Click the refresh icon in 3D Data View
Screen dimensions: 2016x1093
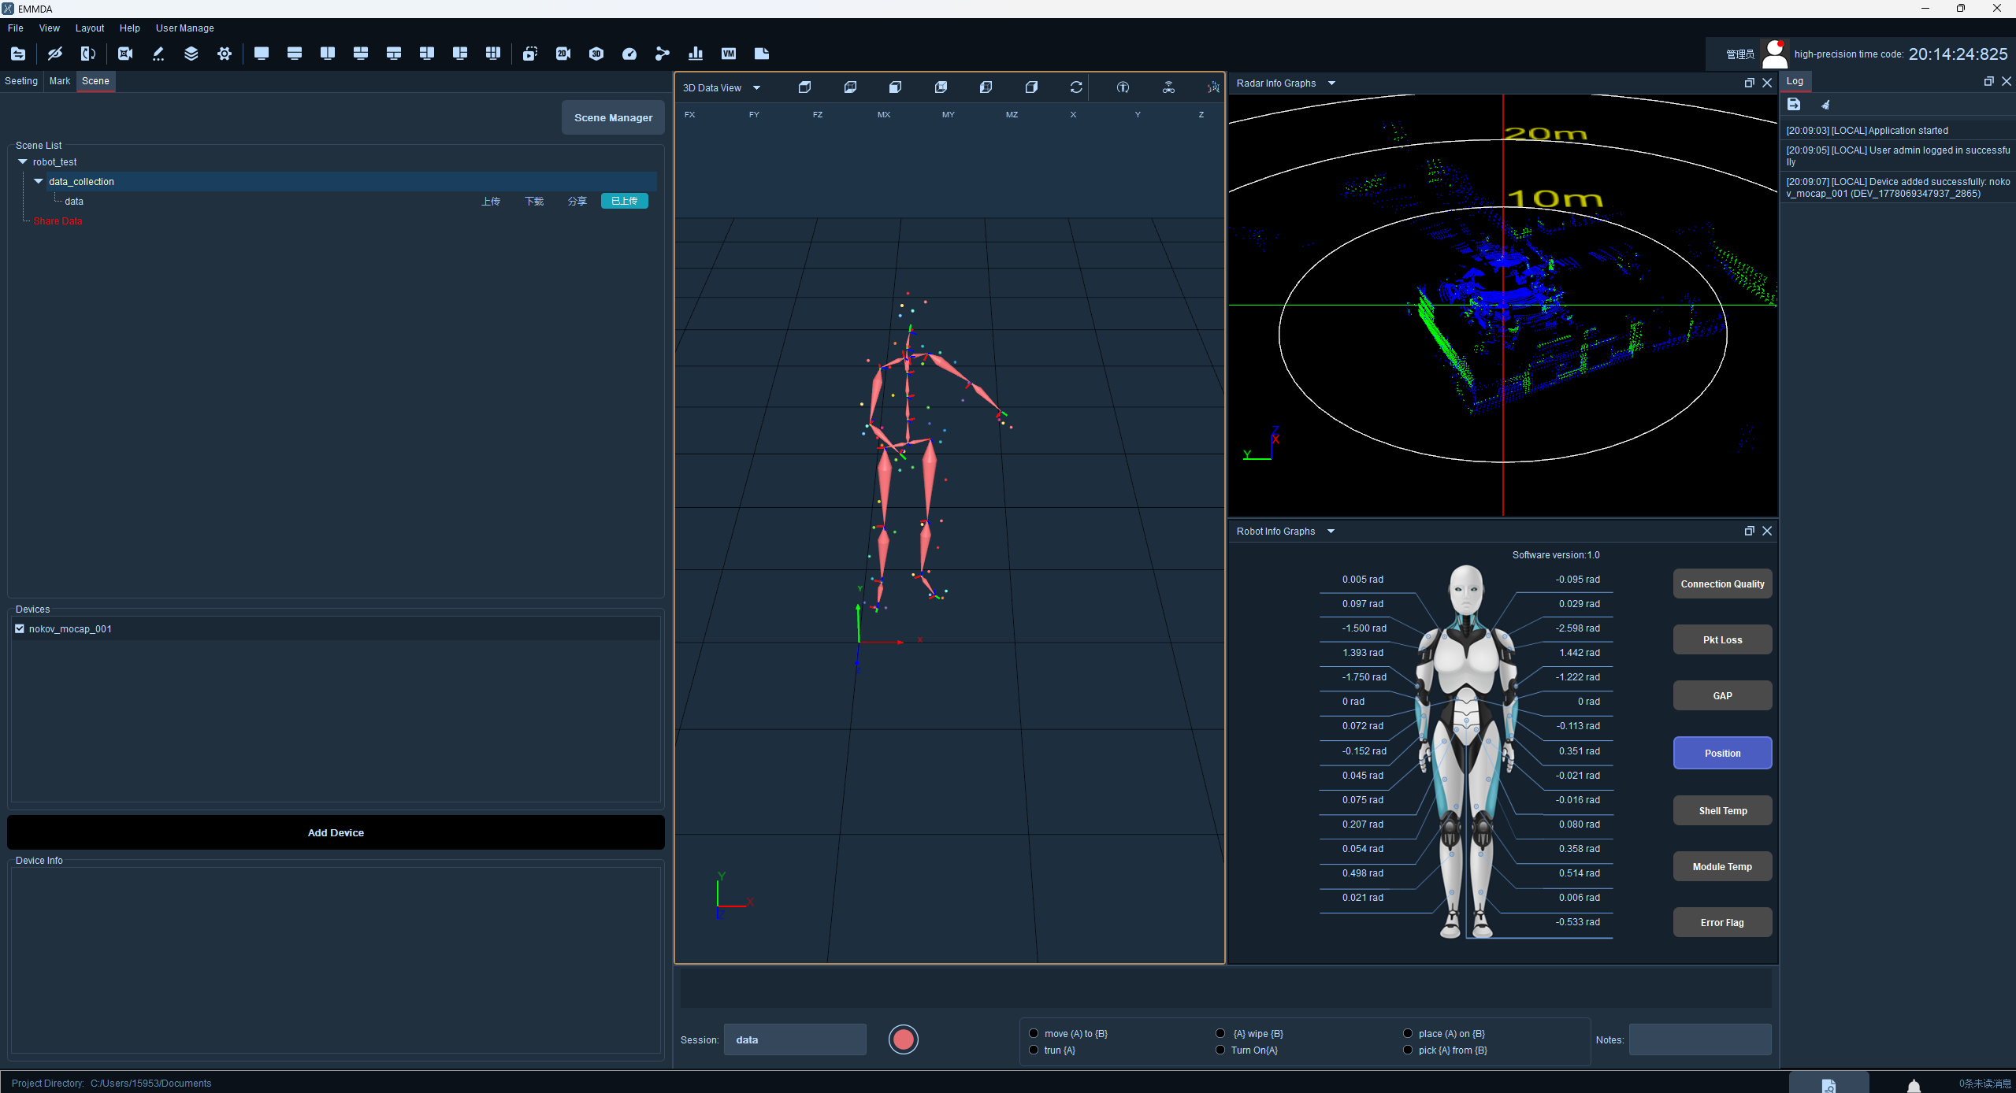tap(1076, 87)
